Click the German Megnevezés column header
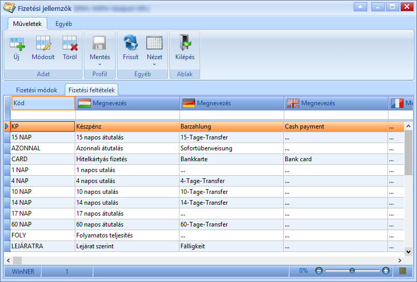Viewport: 417px width, 282px height. coord(232,103)
